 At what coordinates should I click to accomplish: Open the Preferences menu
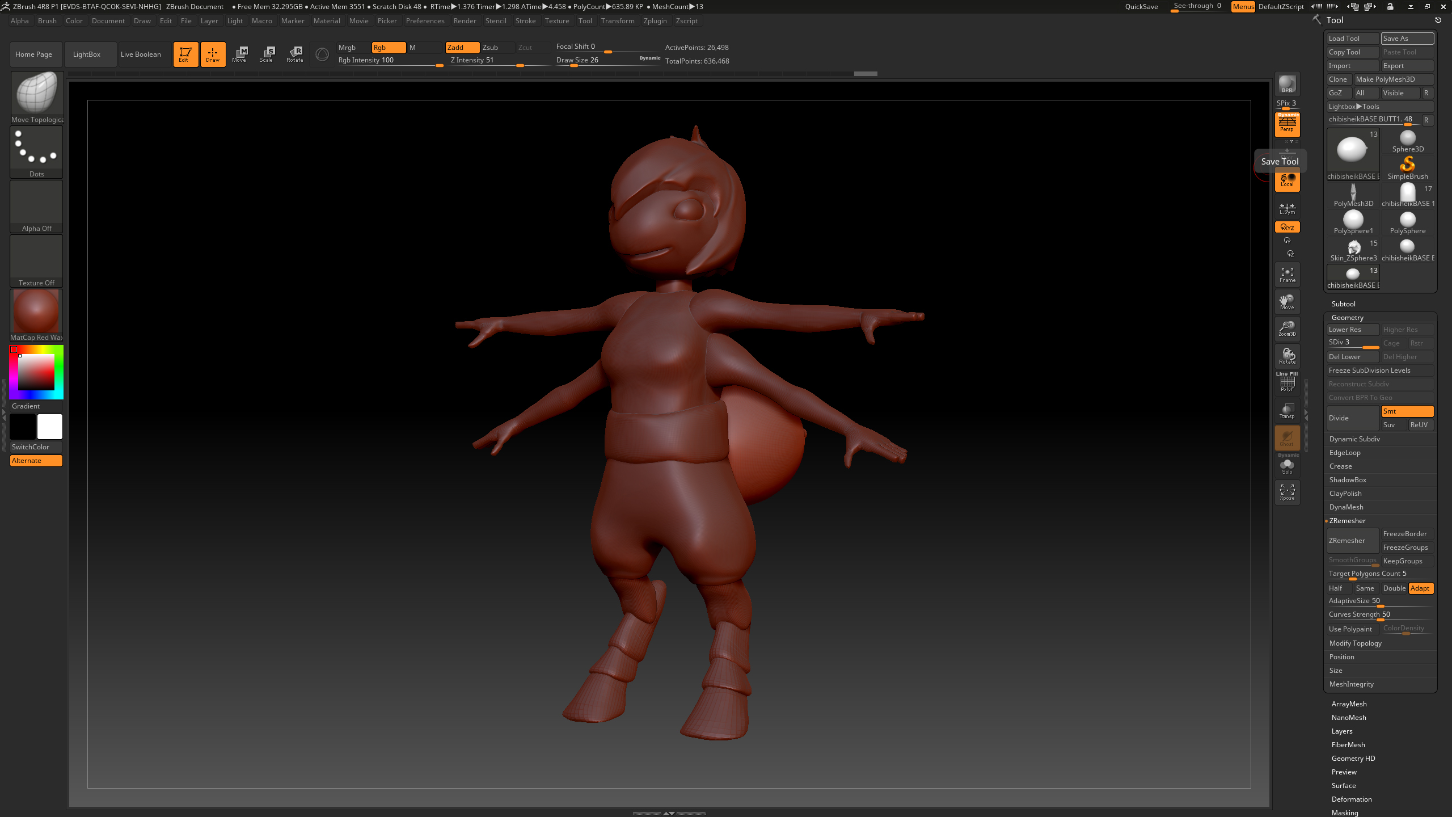(x=425, y=21)
